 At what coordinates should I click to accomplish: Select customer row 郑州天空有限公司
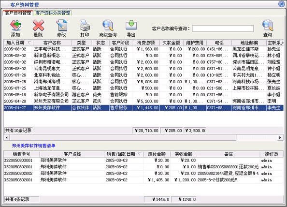pyautogui.click(x=143, y=101)
